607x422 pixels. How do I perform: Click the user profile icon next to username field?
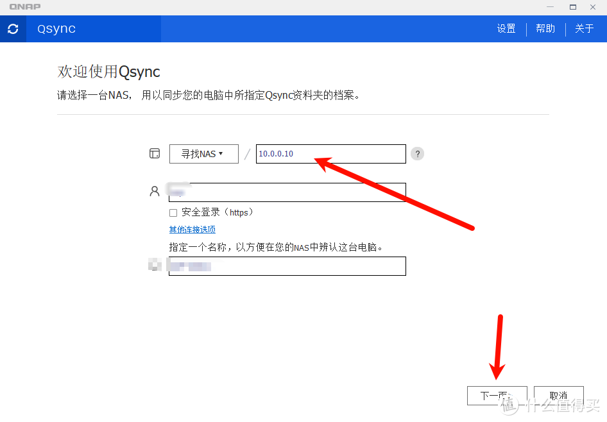155,190
